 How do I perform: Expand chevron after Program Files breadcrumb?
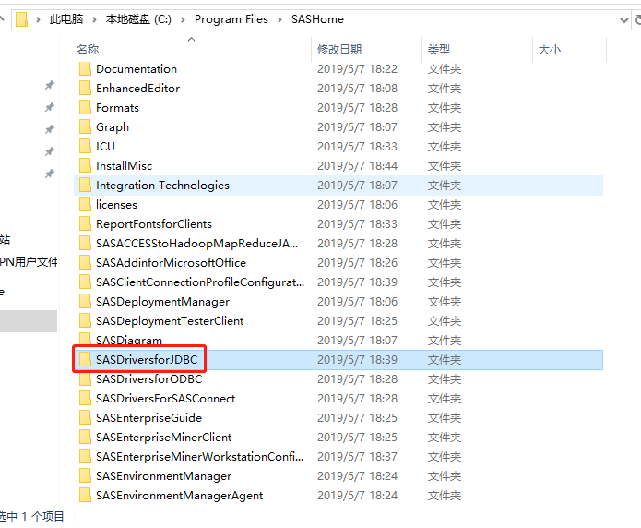(x=279, y=19)
